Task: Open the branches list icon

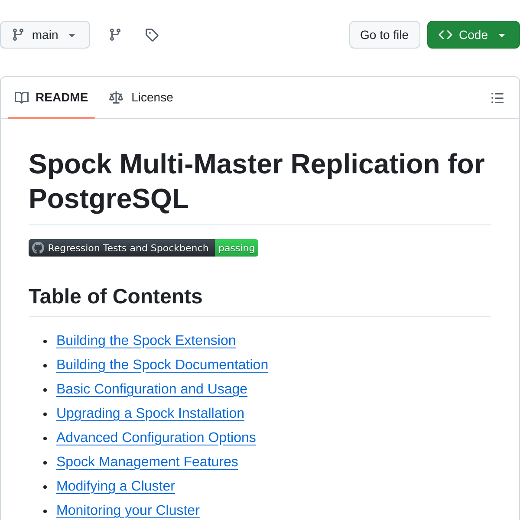Action: [115, 35]
